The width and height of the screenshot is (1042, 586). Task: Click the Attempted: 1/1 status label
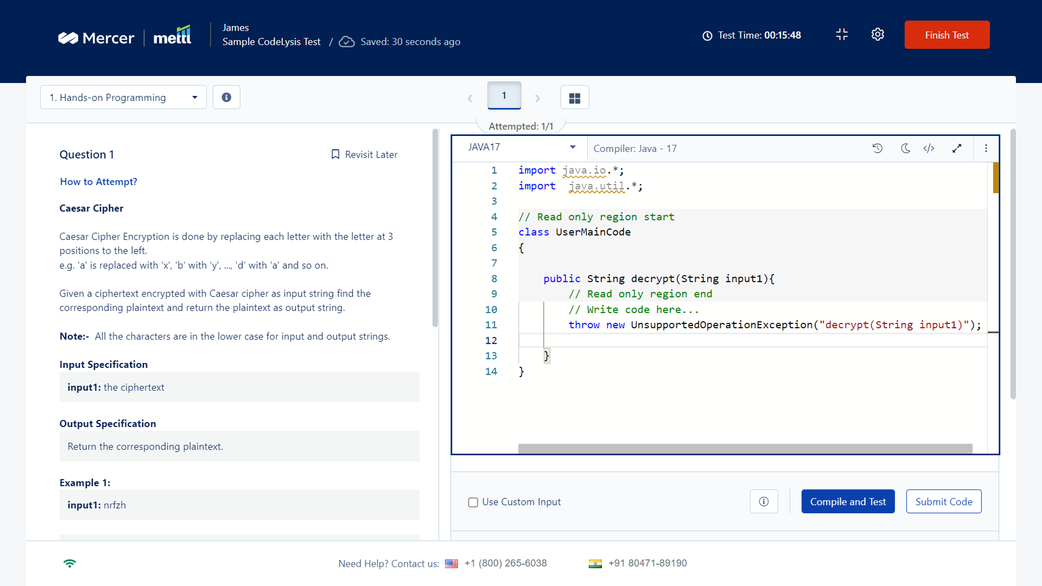coord(520,127)
